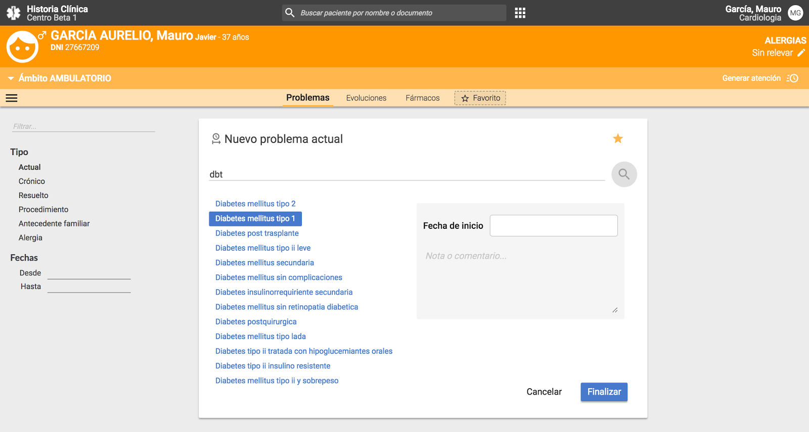Click the Filtrar input field
The height and width of the screenshot is (432, 809).
[x=83, y=126]
